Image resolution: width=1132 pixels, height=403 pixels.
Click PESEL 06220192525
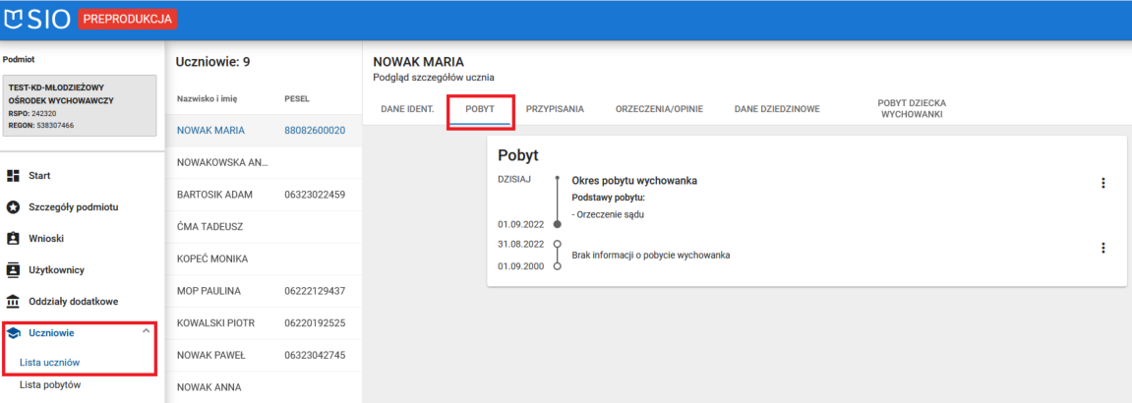point(315,322)
